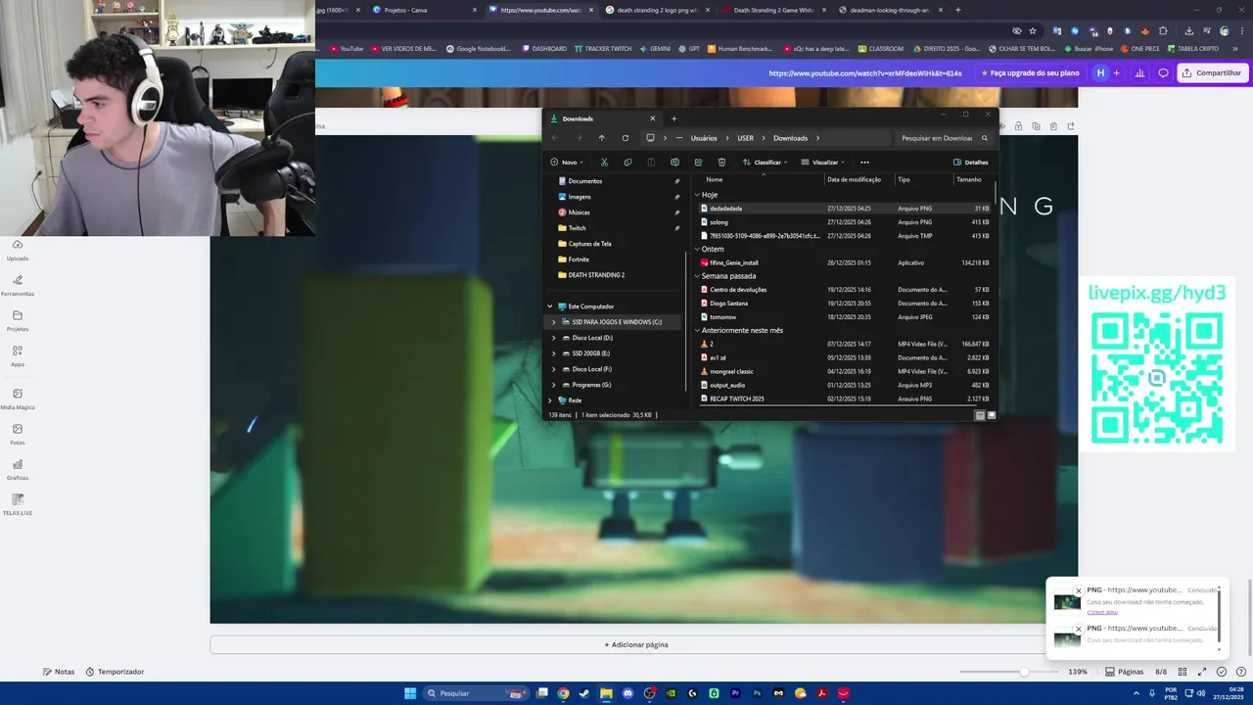Image resolution: width=1253 pixels, height=705 pixels.
Task: Enter Canva fullscreen presentation mode
Action: (x=1202, y=672)
